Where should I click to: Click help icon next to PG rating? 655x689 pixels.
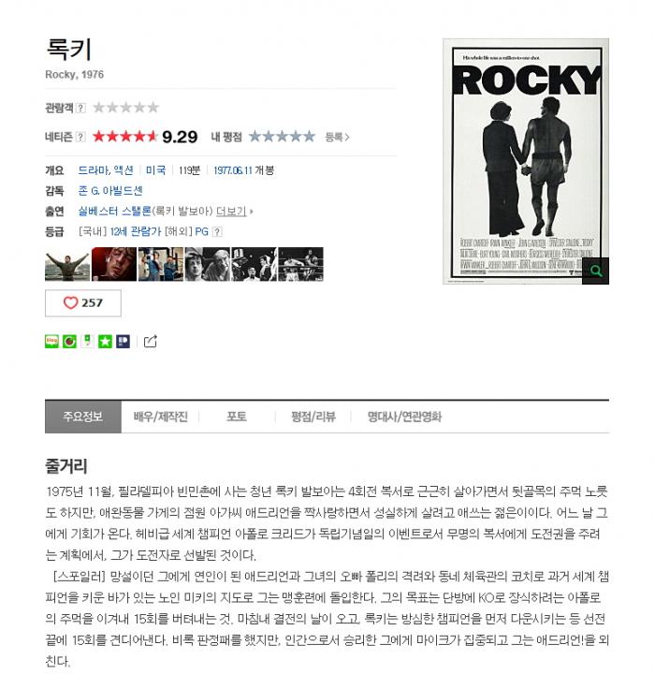pyautogui.click(x=217, y=232)
